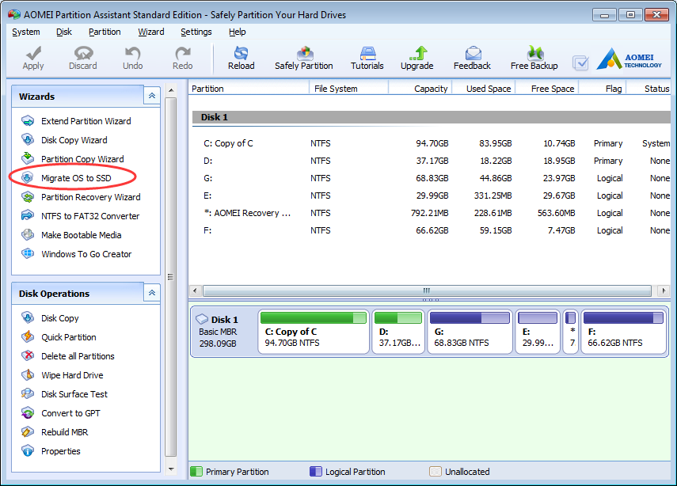Open NTFS to FAT32 Converter
Screen dimensions: 677x486
click(80, 216)
